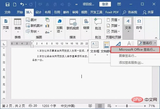
Task: Switch to the 设计 tab
Action: (38, 12)
